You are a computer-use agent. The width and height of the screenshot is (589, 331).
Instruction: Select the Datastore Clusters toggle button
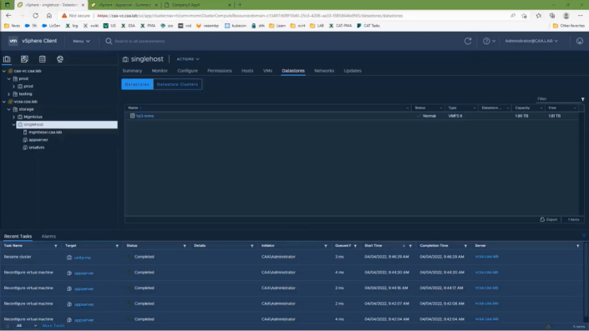177,84
